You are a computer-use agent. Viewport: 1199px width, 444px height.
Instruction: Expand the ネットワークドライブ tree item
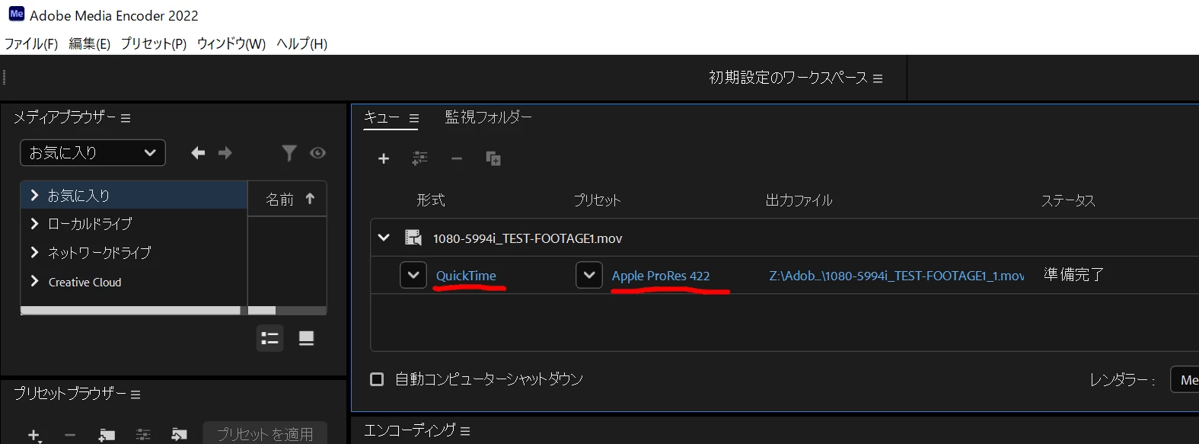pos(34,252)
